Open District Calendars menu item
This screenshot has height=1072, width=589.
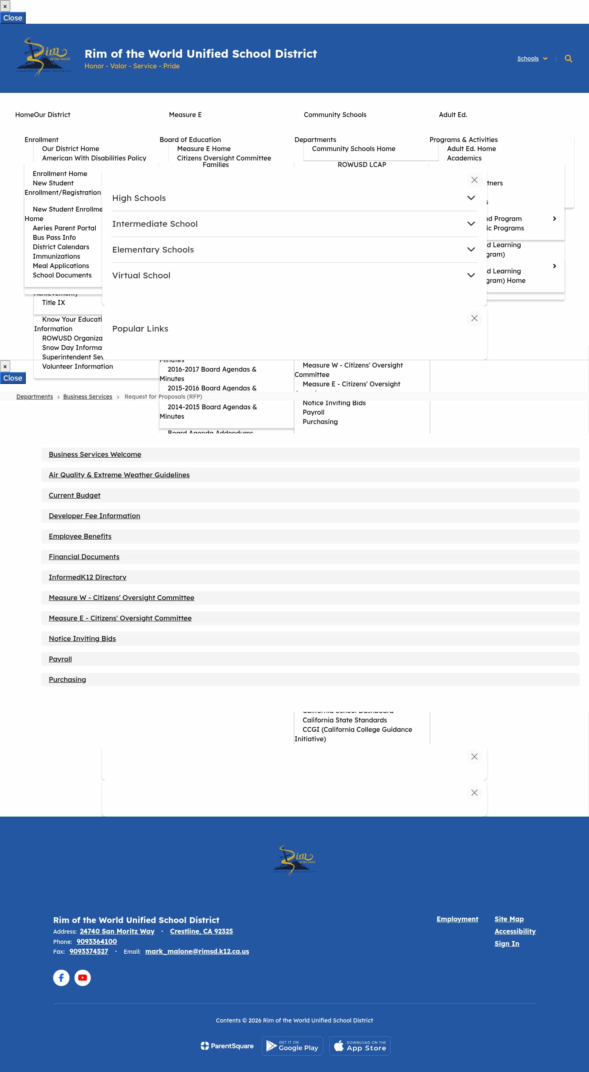point(61,247)
